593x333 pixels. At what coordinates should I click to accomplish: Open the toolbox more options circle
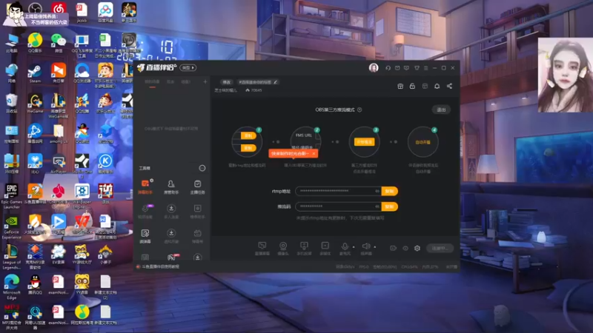click(202, 168)
